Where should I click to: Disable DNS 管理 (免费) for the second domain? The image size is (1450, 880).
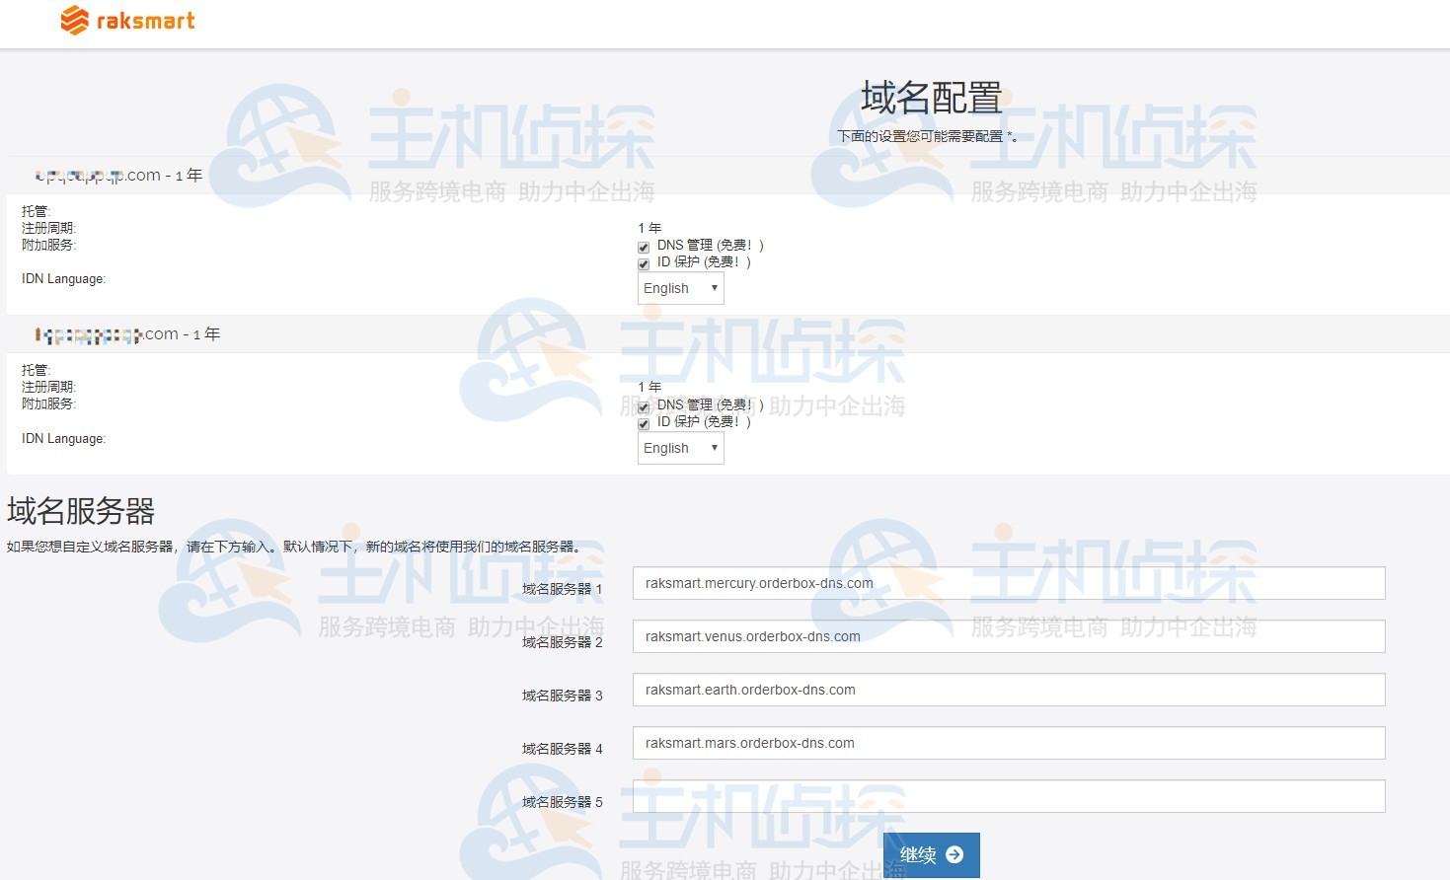[x=643, y=406]
